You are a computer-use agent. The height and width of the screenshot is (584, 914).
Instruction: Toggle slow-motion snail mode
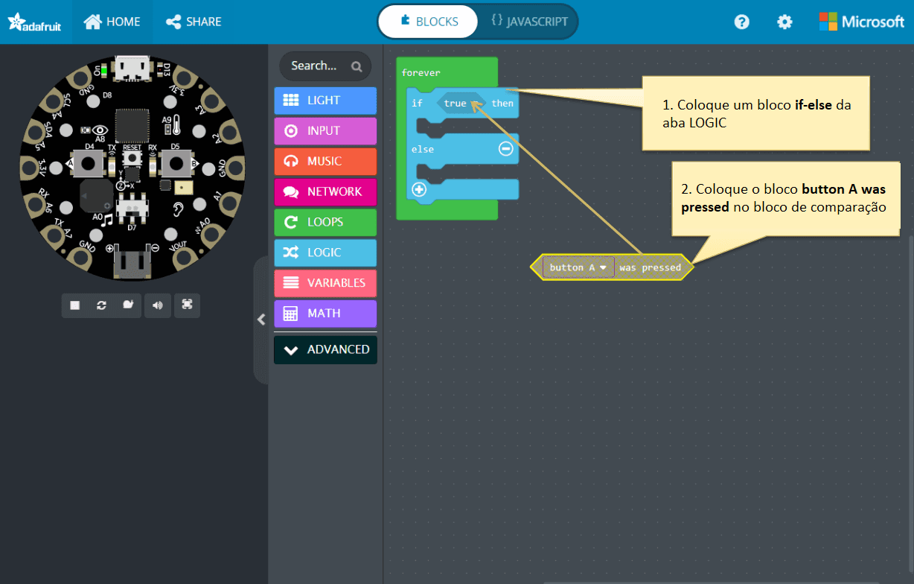click(x=128, y=305)
